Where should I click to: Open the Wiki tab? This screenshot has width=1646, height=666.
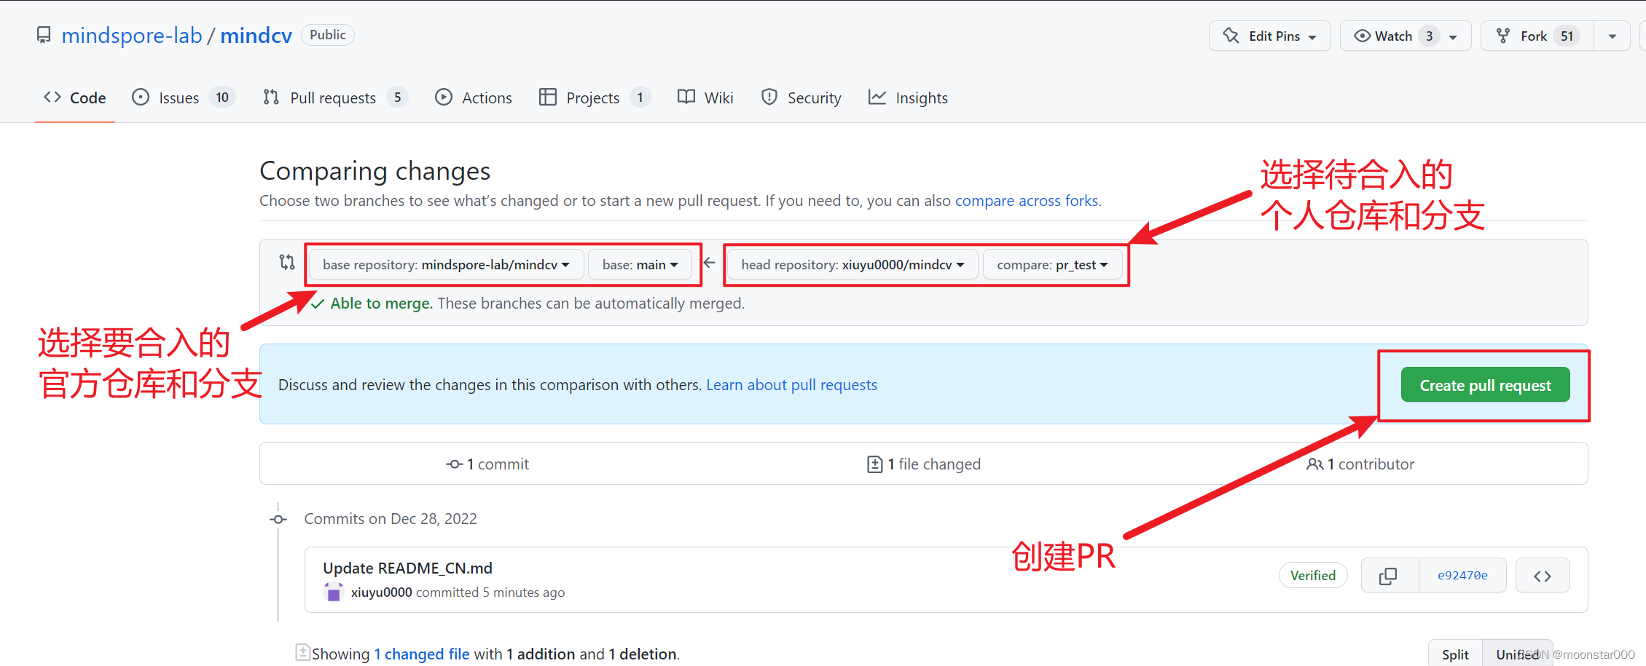click(x=705, y=98)
